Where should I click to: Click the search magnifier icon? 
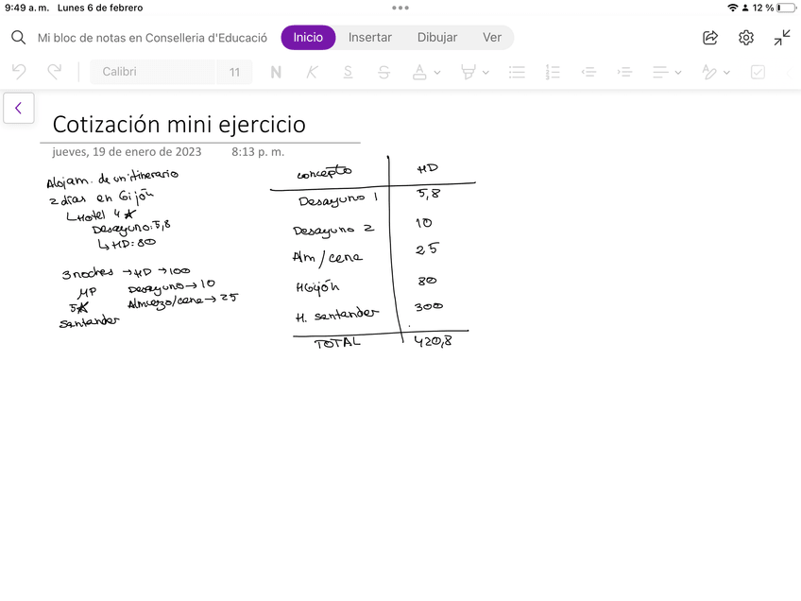18,38
